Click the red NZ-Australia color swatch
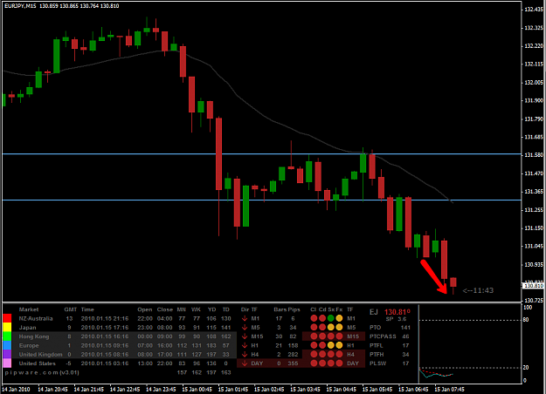 (x=7, y=318)
